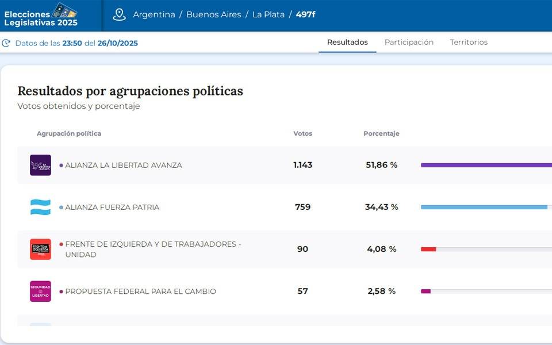Click purple dot next to La Libertad Avanza
552x345 pixels.
coord(61,165)
